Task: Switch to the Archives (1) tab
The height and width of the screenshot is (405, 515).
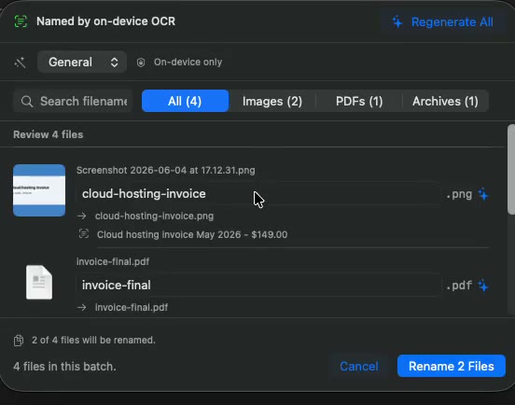Action: (445, 101)
